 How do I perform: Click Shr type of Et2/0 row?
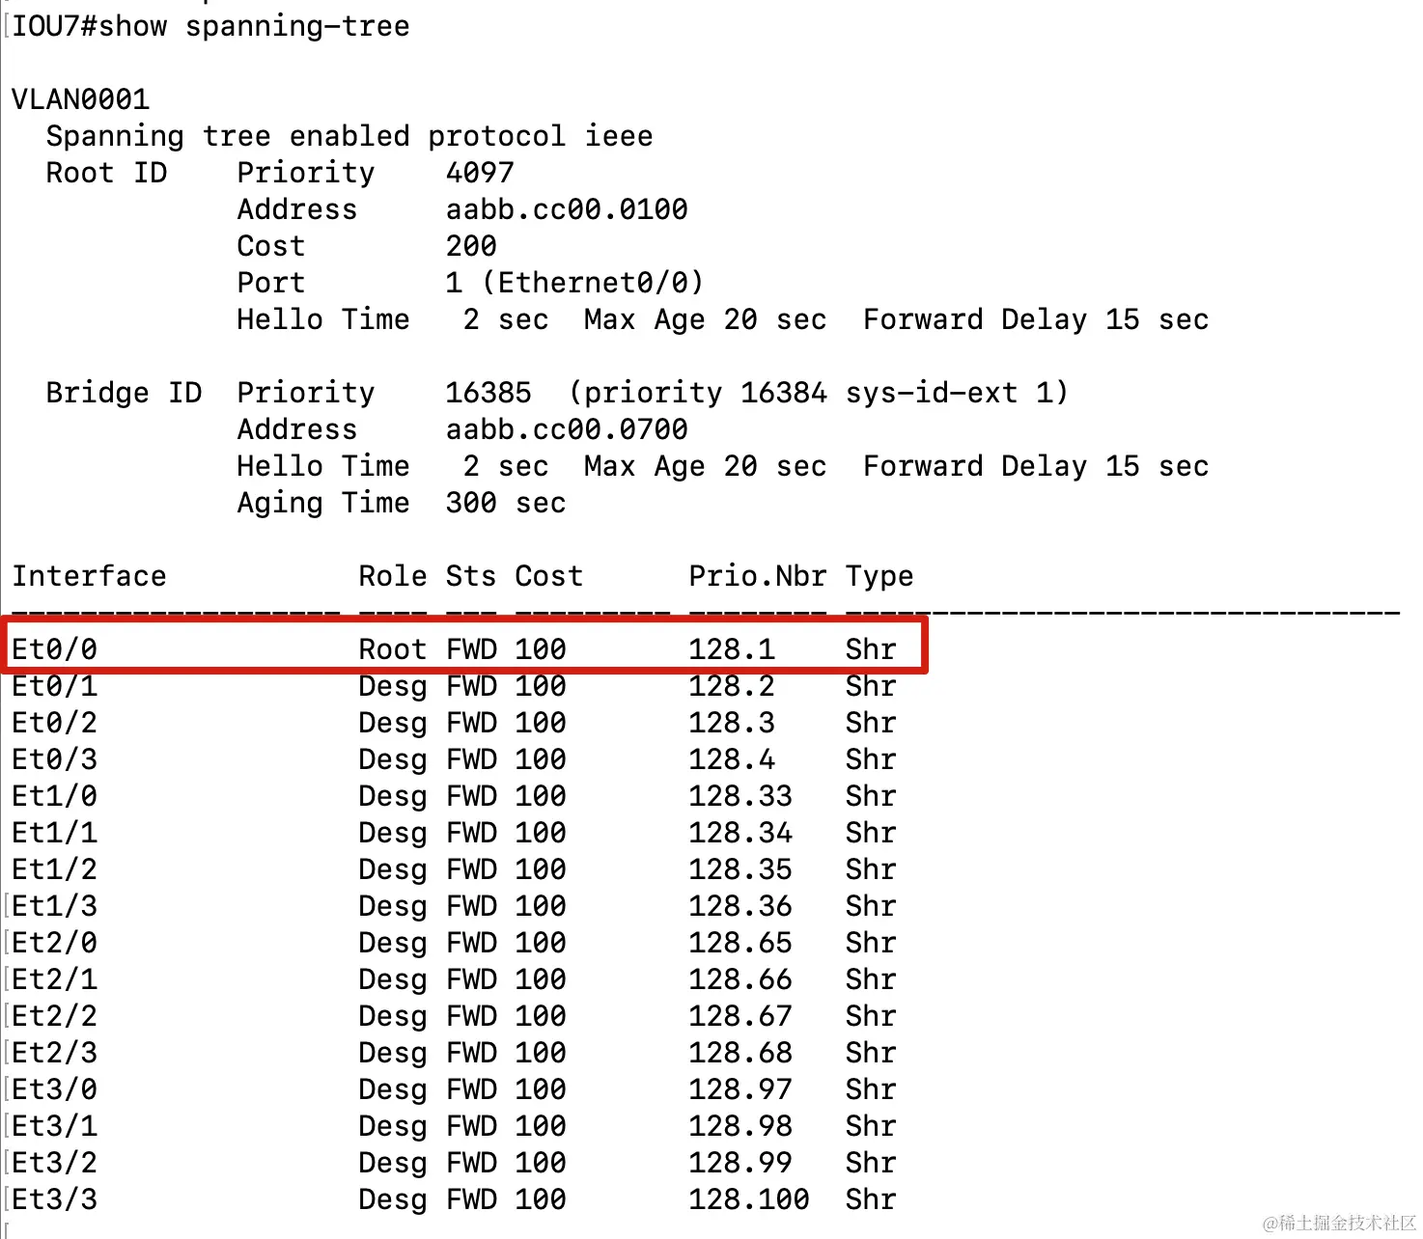click(x=871, y=943)
